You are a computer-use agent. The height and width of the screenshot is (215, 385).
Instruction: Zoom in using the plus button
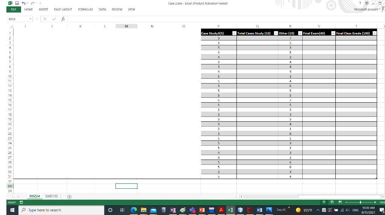pos(375,202)
